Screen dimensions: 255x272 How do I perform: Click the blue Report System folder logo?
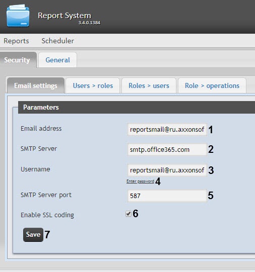coord(18,16)
